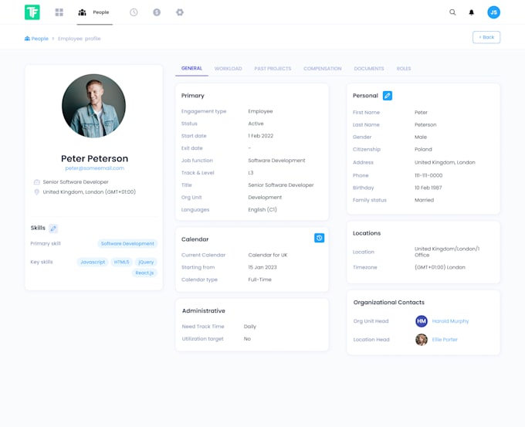Click the '1 Feb 2022' start date

pyautogui.click(x=260, y=136)
